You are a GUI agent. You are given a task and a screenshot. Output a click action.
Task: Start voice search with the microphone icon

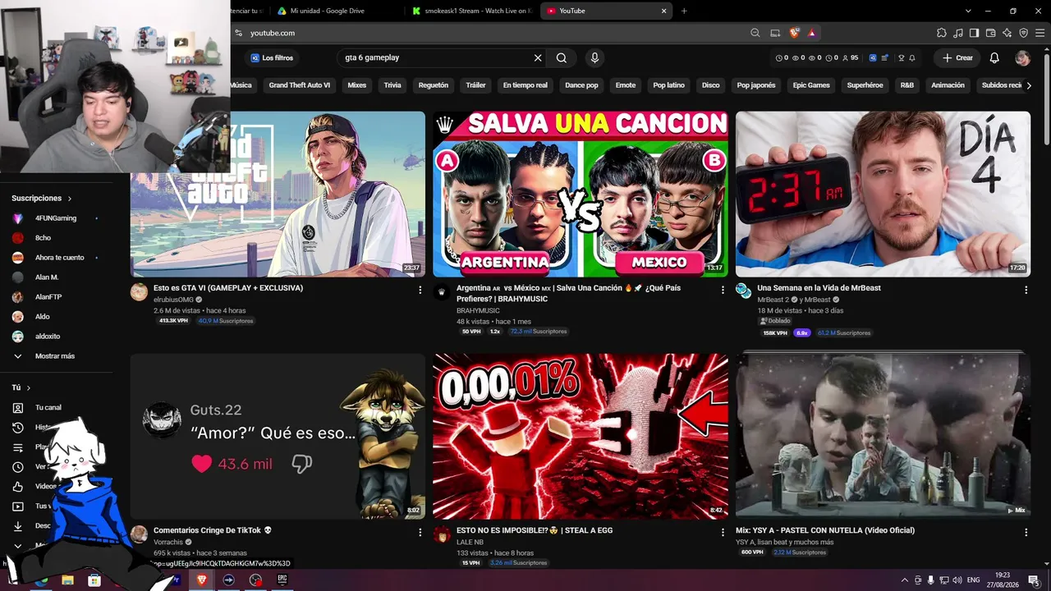point(594,58)
